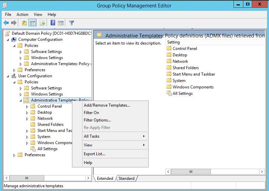Click the Back arrow toolbar icon
This screenshot has height=191, width=269.
[6, 23]
